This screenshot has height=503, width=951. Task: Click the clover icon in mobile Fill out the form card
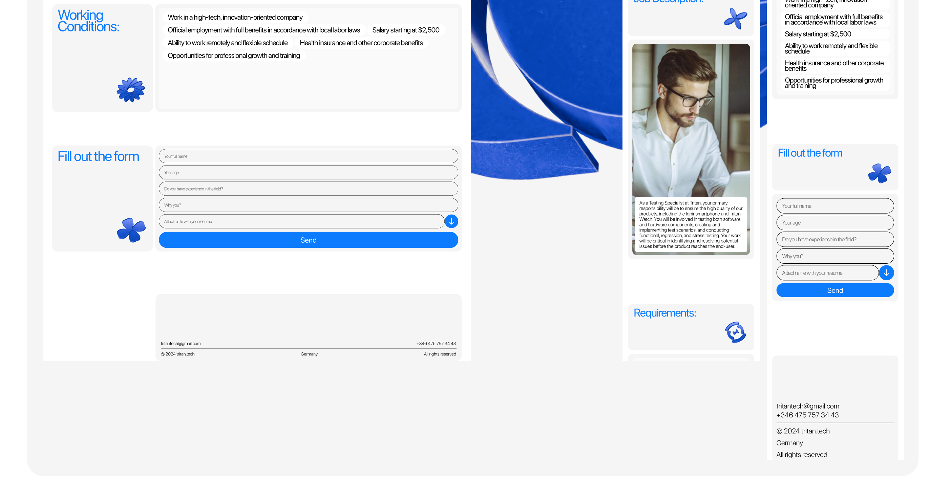(x=880, y=173)
